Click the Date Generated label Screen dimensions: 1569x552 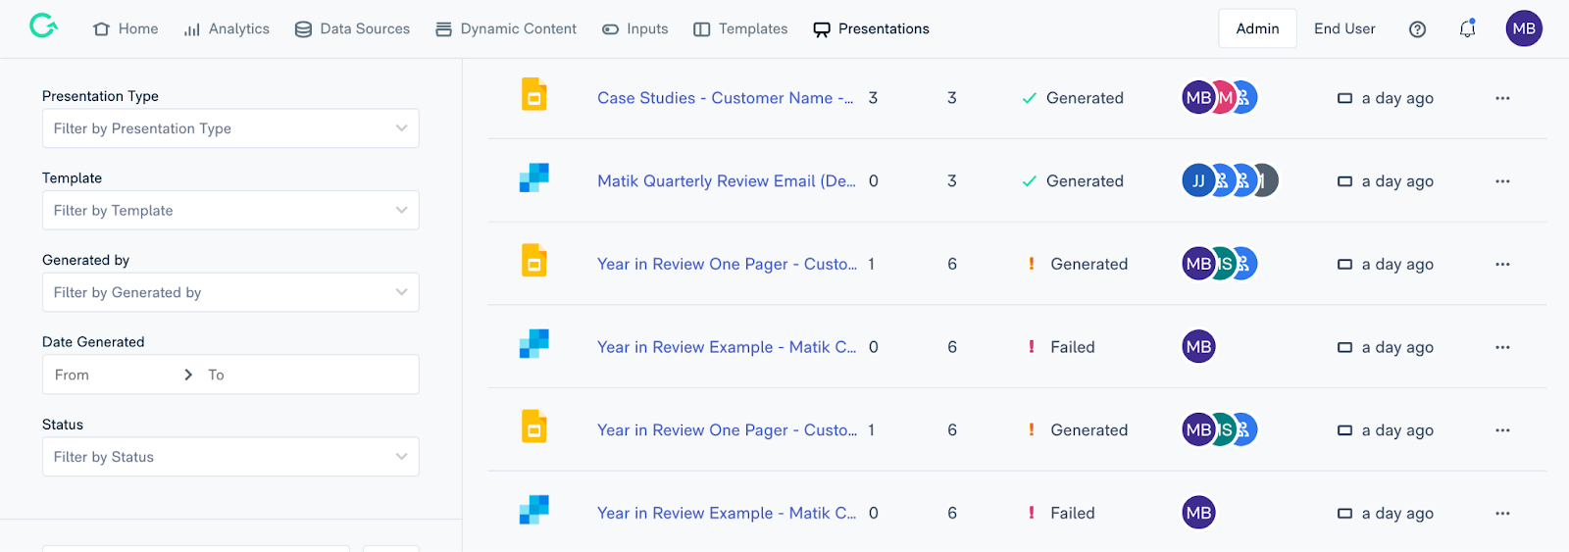93,342
